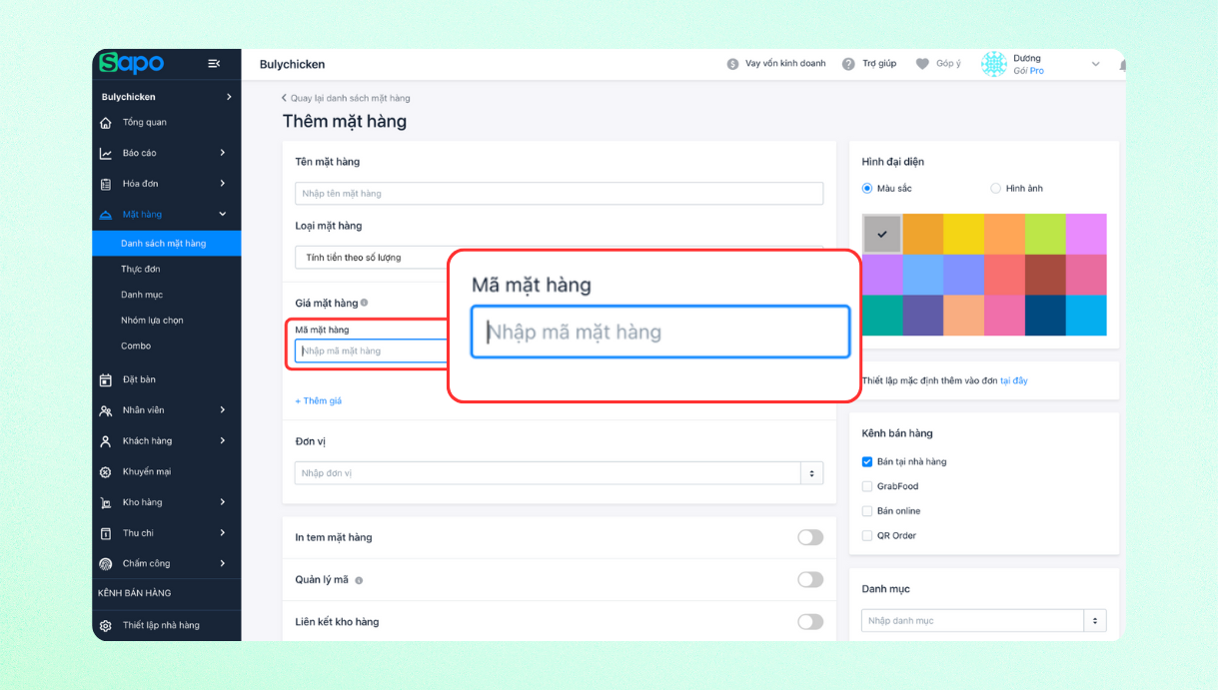Click the Vay vốn kinh doanh dollar icon

click(x=732, y=64)
